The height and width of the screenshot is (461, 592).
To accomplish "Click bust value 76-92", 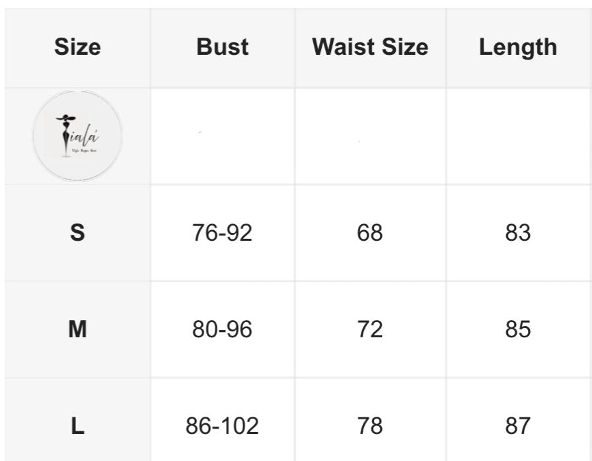I will (223, 232).
